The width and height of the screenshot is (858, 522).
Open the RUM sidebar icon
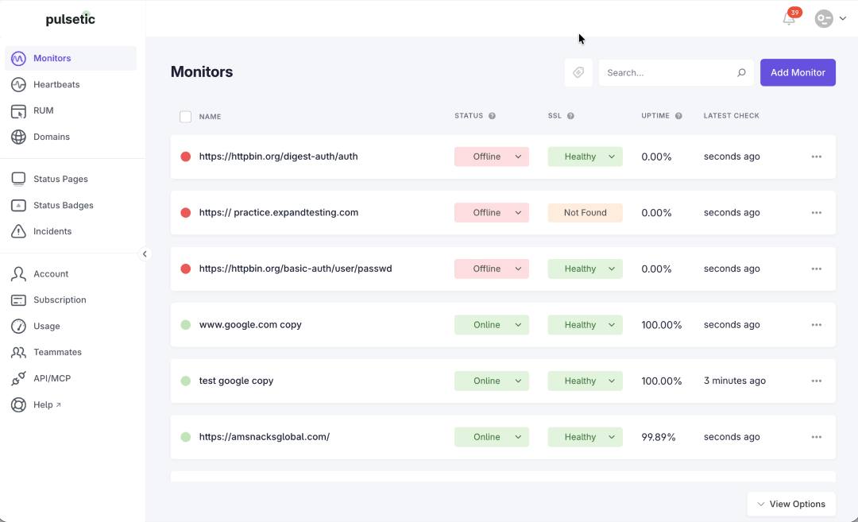point(18,110)
